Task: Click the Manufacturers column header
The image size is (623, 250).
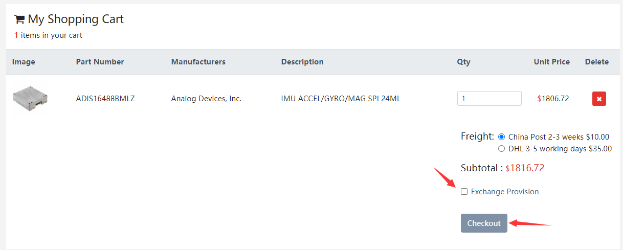Action: (198, 62)
